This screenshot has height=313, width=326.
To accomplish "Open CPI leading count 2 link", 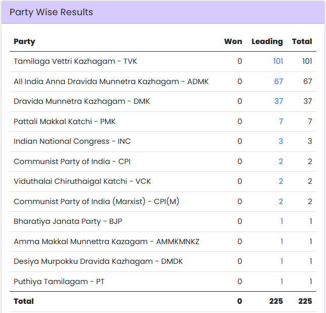I will coord(280,162).
